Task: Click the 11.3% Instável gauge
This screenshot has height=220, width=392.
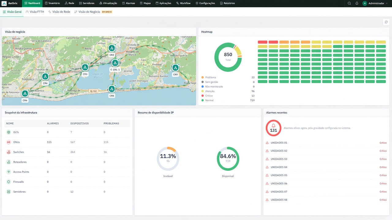Action: (168, 159)
